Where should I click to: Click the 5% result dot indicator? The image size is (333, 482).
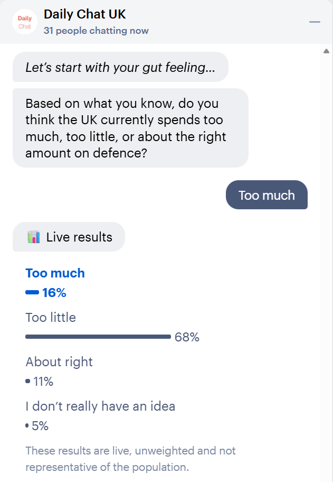27,425
